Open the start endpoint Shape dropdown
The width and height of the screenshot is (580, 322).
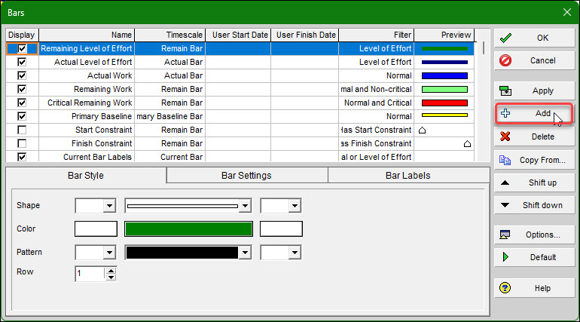pyautogui.click(x=109, y=206)
